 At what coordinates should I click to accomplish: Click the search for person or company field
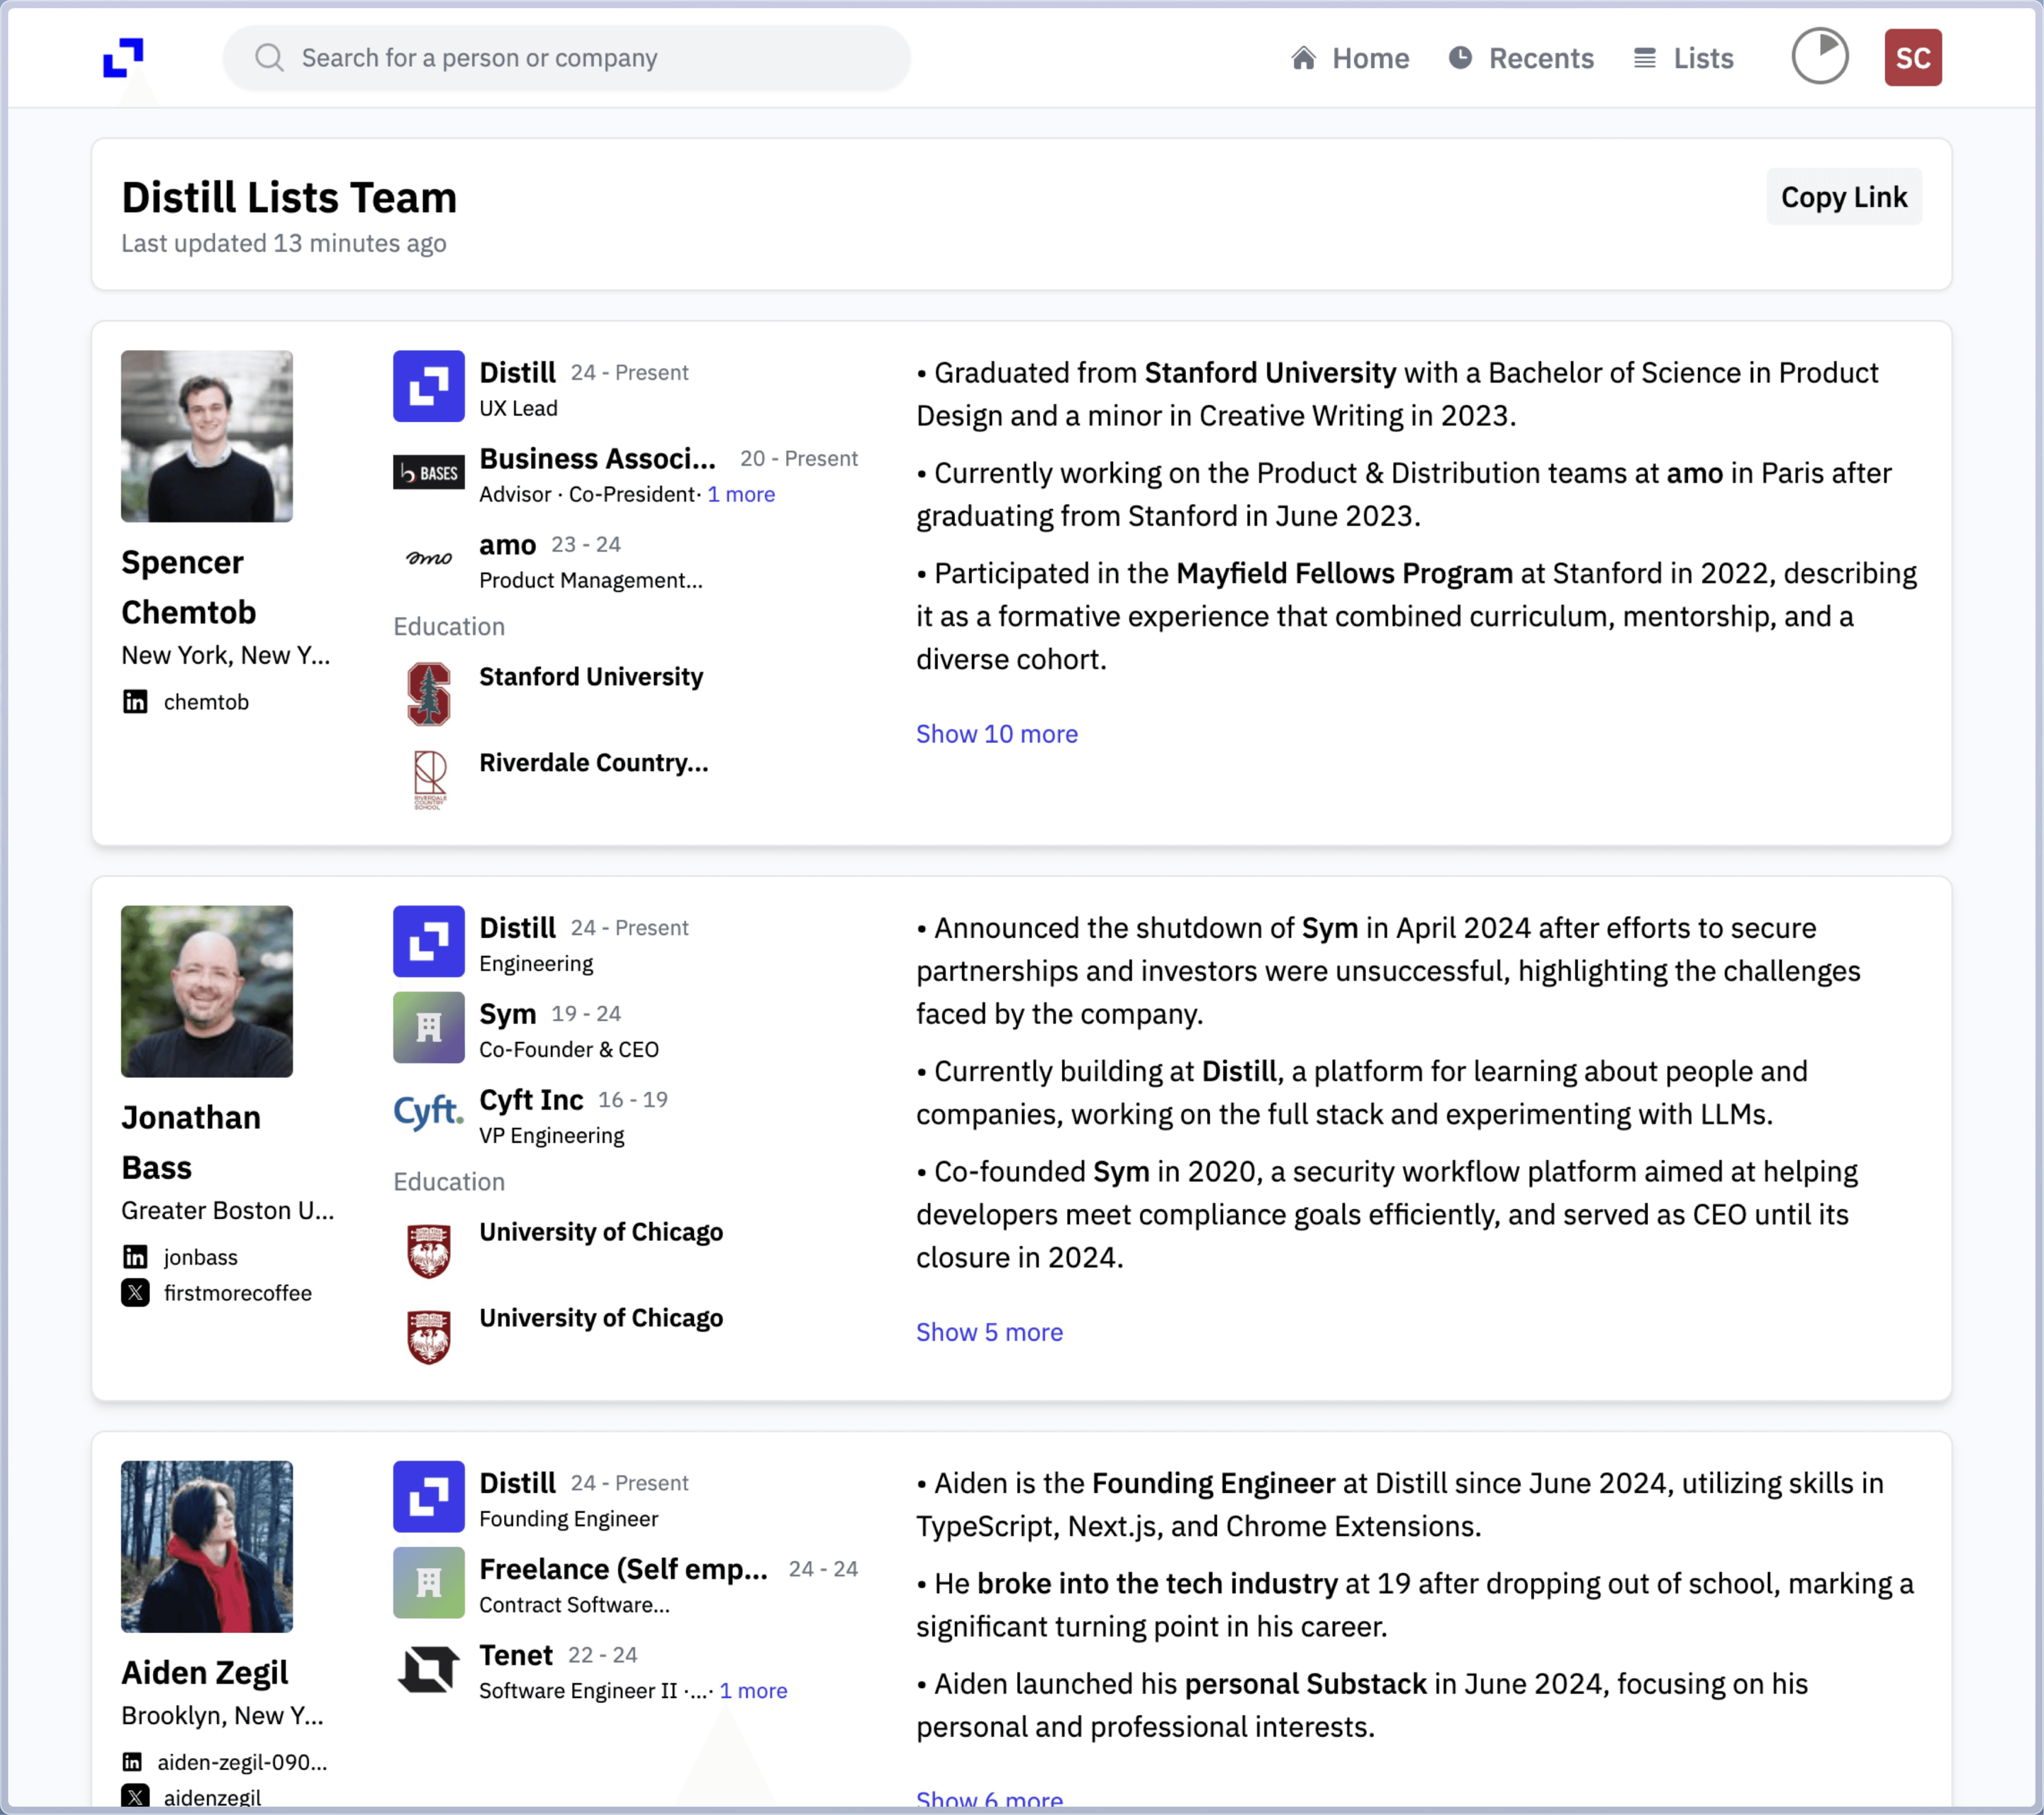(566, 58)
